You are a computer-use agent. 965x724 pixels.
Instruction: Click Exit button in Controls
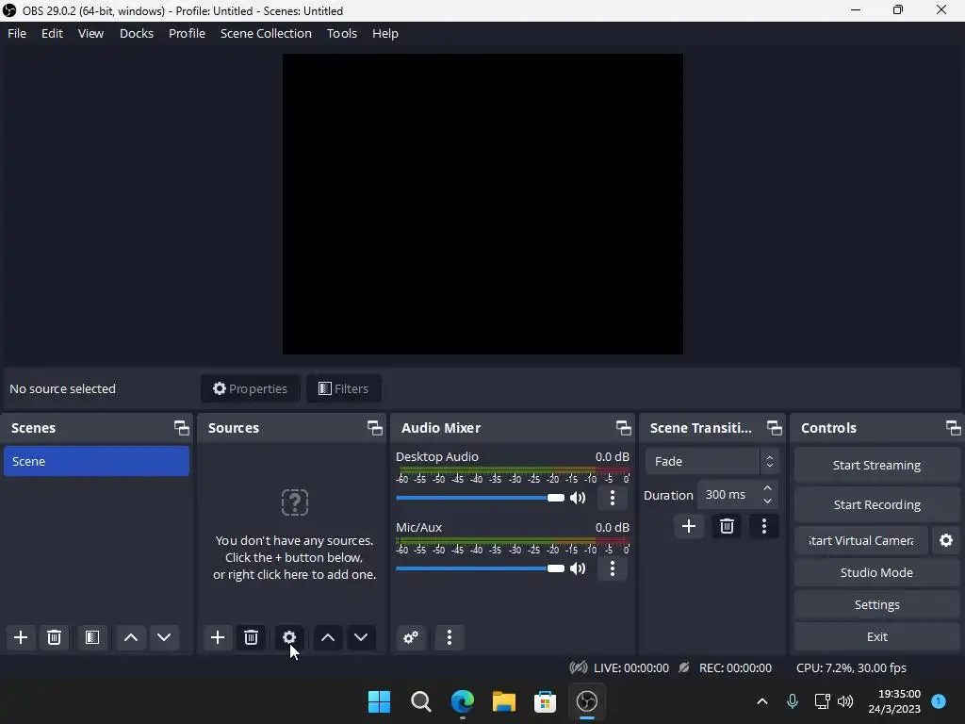(x=876, y=636)
